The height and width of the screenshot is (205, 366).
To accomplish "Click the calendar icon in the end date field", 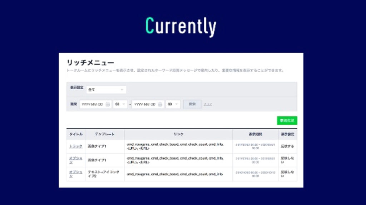I will pos(160,104).
